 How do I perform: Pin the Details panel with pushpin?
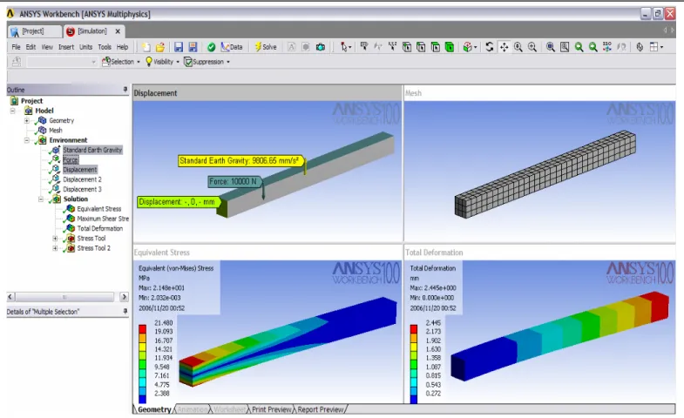125,311
